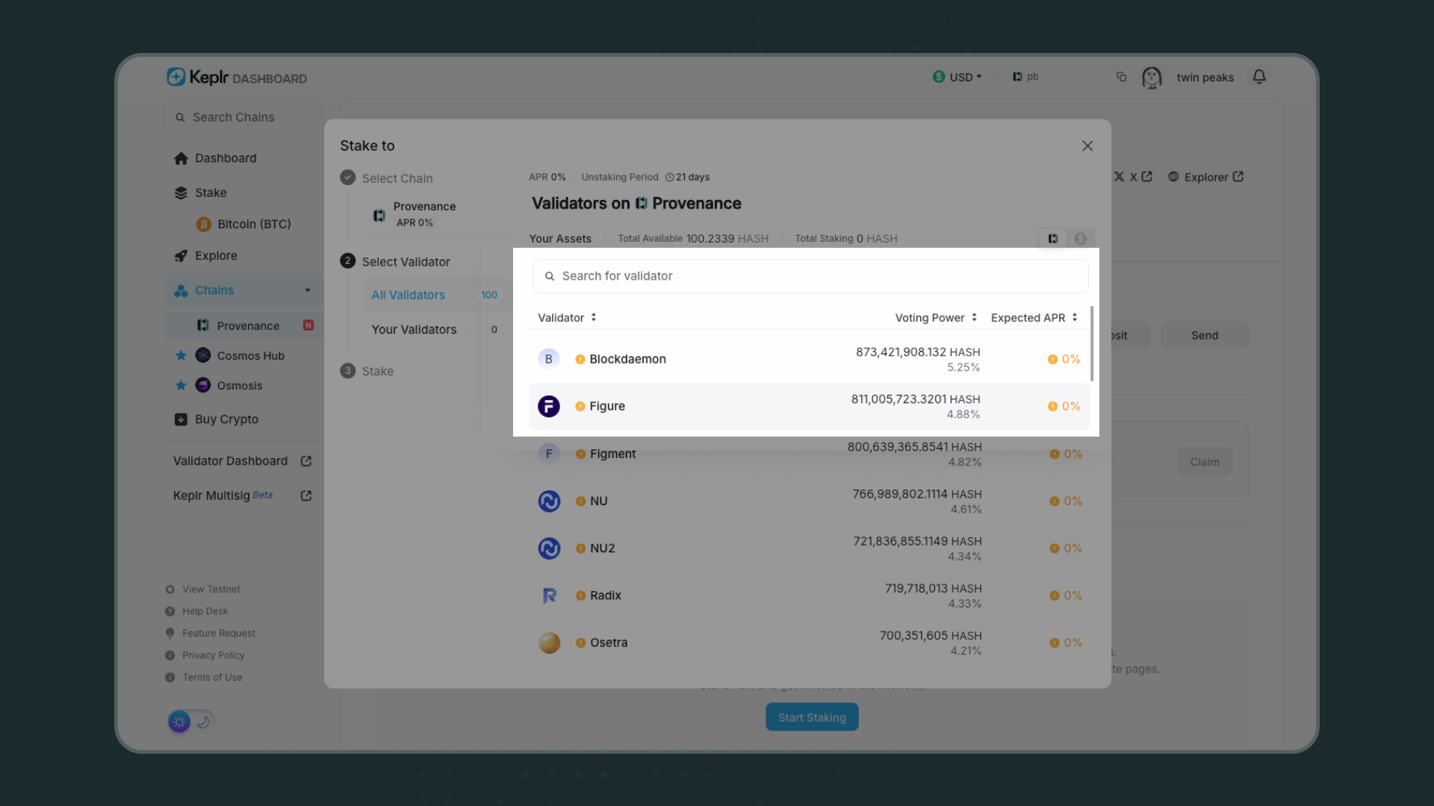The height and width of the screenshot is (806, 1434).
Task: Click the Osetra validator avatar
Action: click(x=549, y=643)
